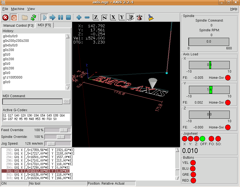This screenshot has width=240, height=187.
Task: Zoom in with the plus icon
Action: point(79,18)
